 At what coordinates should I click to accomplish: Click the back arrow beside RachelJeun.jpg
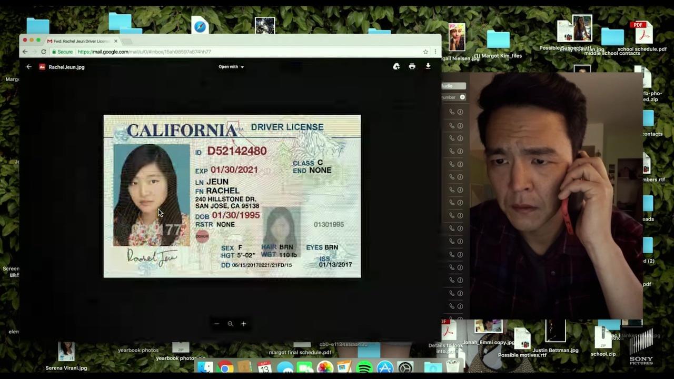pos(29,67)
